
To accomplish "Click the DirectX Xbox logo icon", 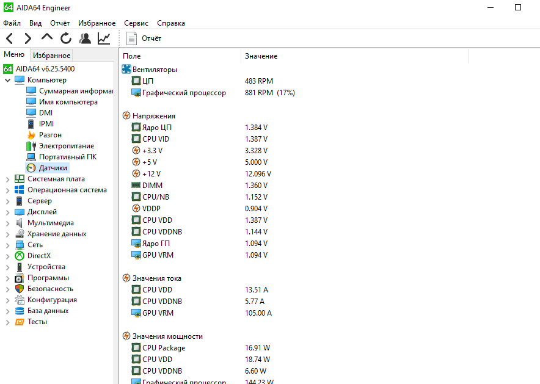I will [20, 256].
